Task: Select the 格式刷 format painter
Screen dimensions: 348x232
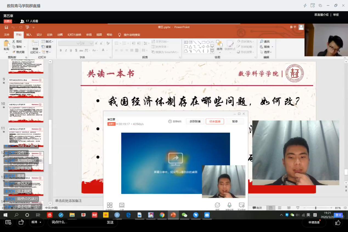Action: (x=18, y=52)
